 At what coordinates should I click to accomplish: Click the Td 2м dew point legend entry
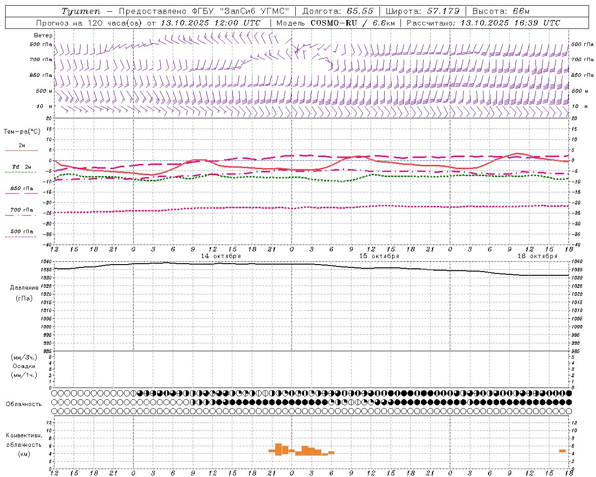[22, 167]
